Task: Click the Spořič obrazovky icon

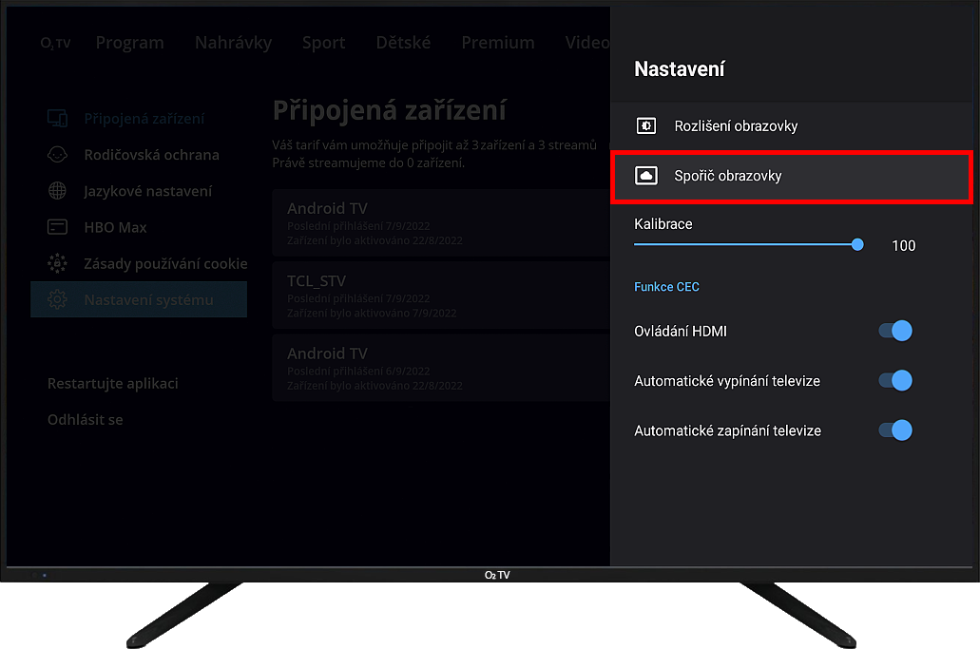Action: coord(646,176)
